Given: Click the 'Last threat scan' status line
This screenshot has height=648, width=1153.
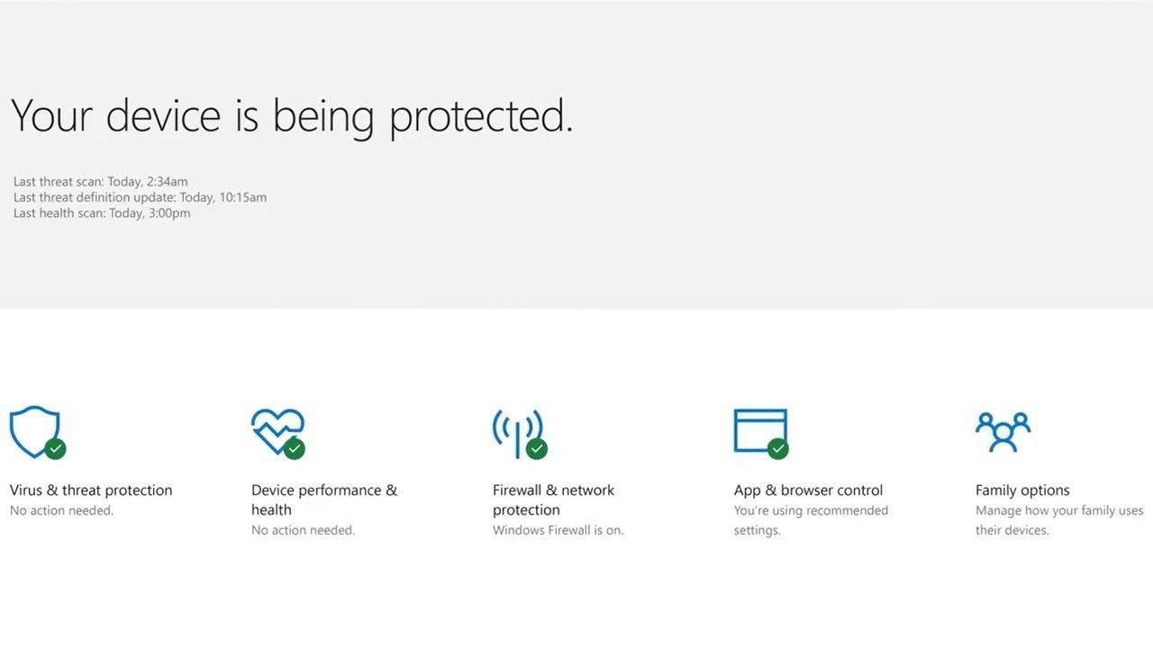Looking at the screenshot, I should pyautogui.click(x=101, y=182).
